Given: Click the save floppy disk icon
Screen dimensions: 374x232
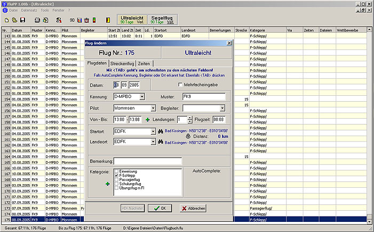Looking at the screenshot, I should click(22, 20).
